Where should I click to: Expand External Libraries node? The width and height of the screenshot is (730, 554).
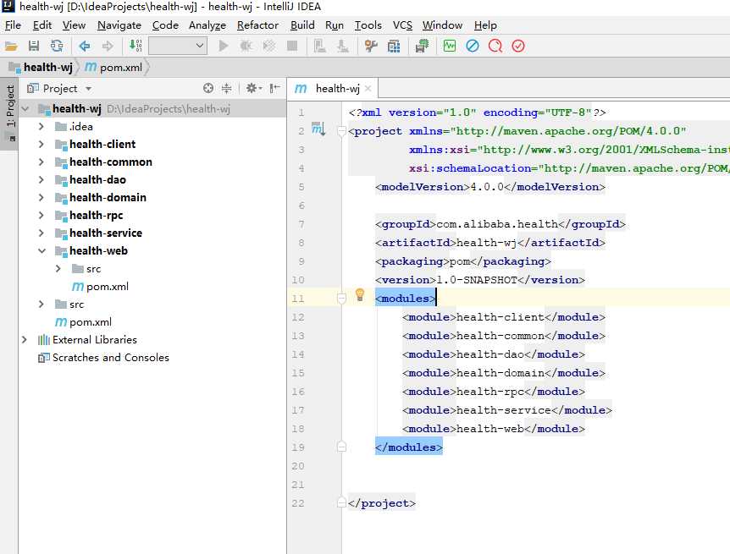click(x=25, y=339)
